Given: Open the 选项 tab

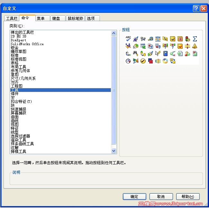Looking at the screenshot, I should 93,18.
